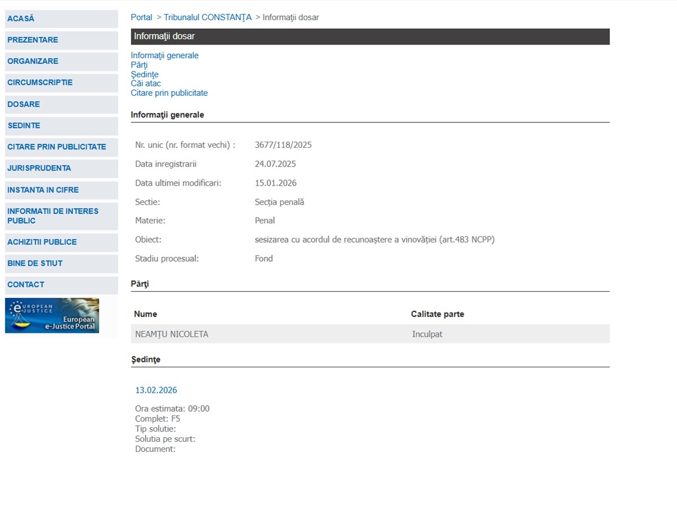
Task: Select ORGANIZARE in the sidebar
Action: tap(61, 61)
